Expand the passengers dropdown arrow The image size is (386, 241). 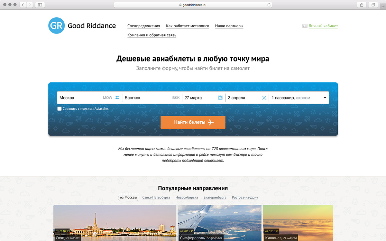coord(325,98)
